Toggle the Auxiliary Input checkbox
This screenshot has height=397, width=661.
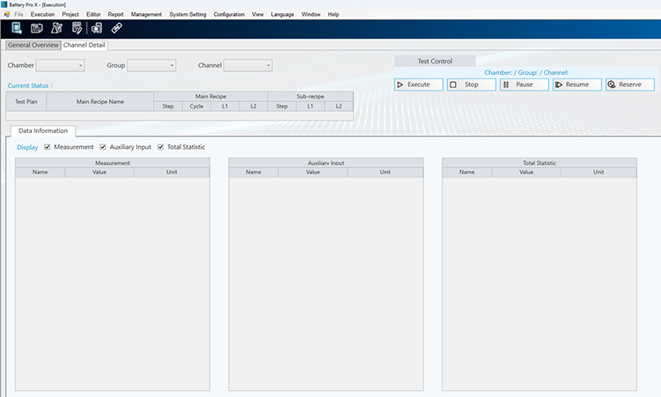tap(103, 147)
